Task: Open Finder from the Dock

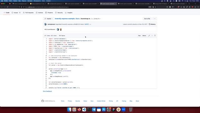Action: click(69, 110)
